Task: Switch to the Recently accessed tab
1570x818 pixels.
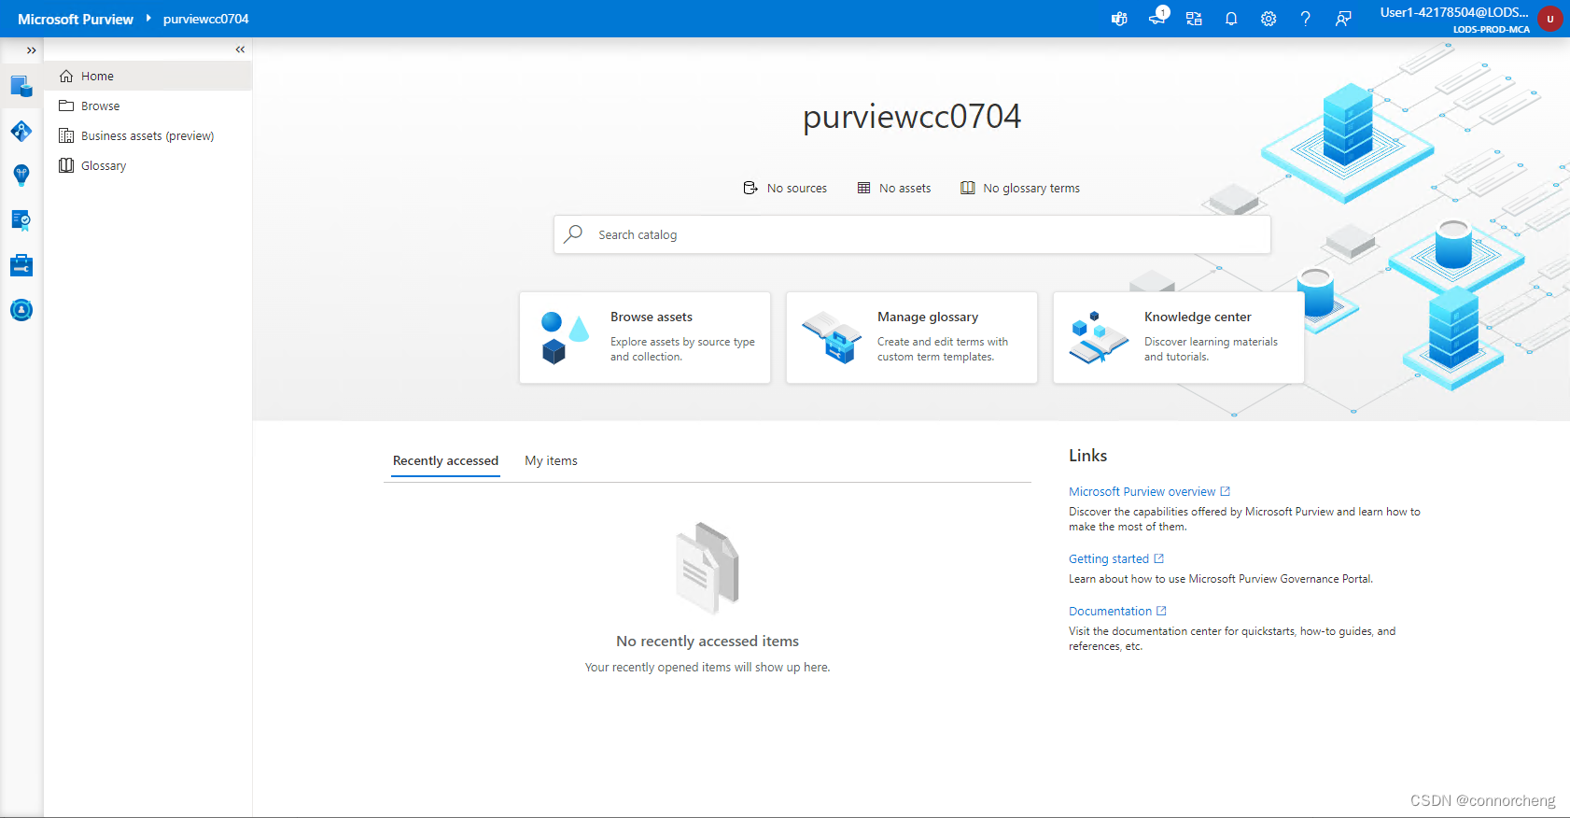Action: [445, 460]
